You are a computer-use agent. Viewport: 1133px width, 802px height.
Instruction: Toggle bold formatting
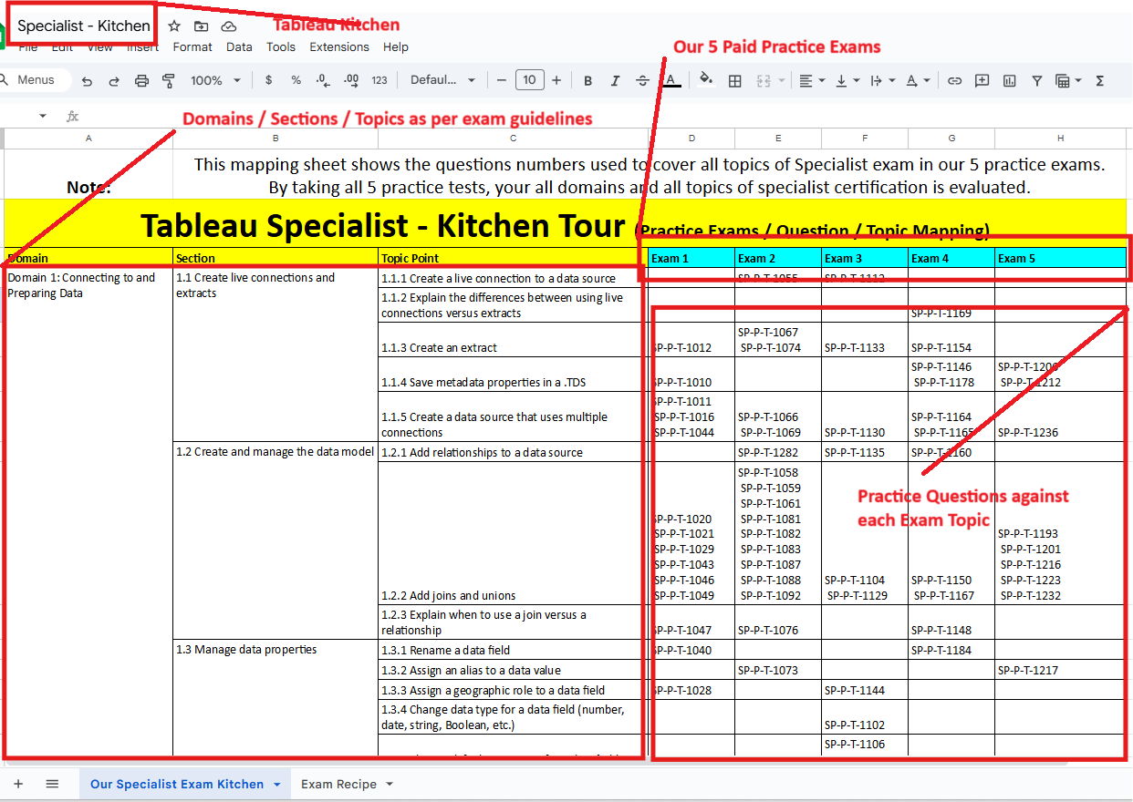[x=587, y=80]
